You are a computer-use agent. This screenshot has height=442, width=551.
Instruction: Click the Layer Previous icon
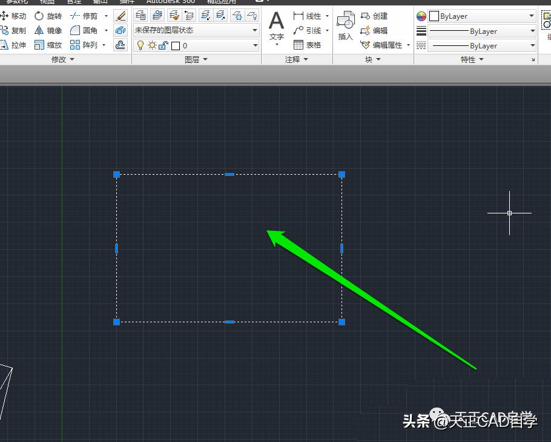189,16
